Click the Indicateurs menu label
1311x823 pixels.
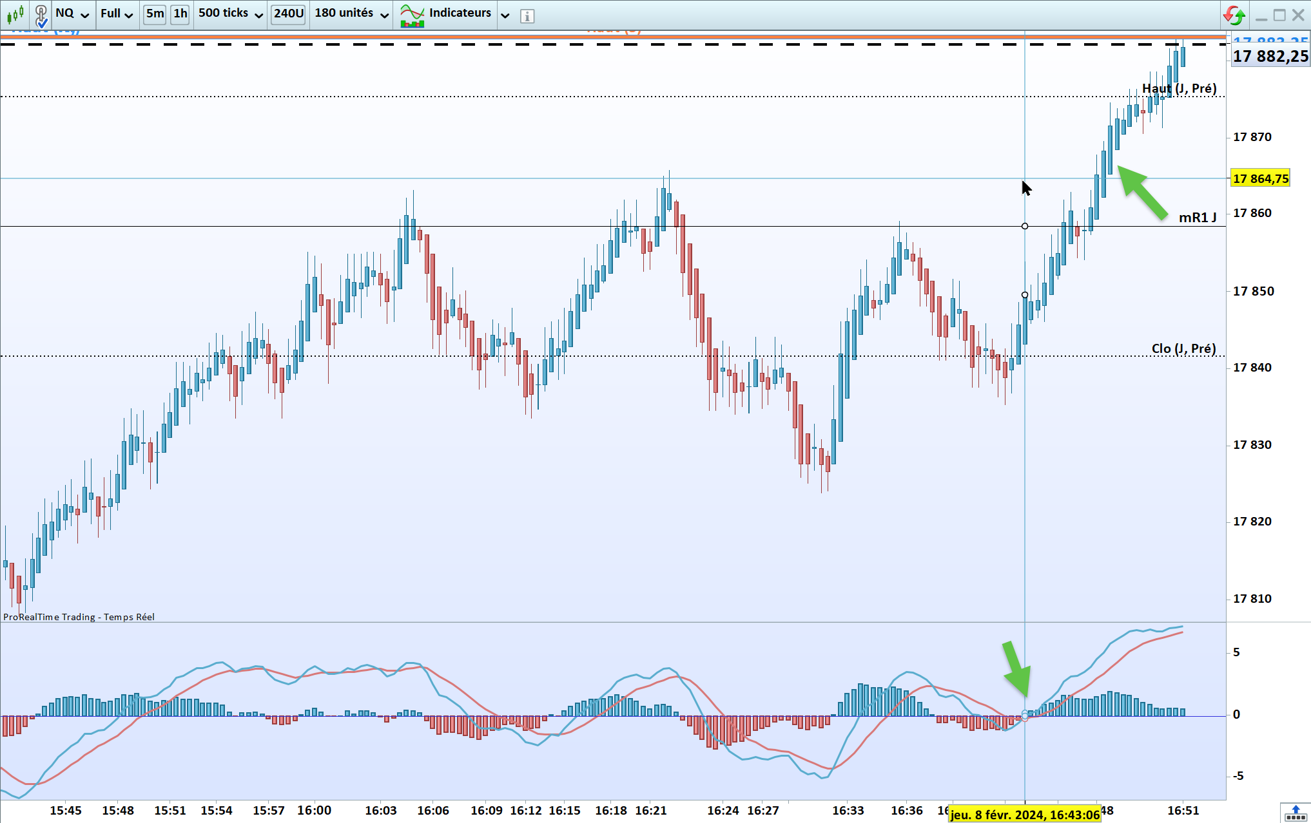point(460,14)
